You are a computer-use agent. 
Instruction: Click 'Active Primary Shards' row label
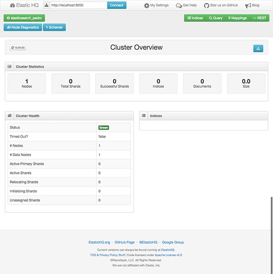27,164
